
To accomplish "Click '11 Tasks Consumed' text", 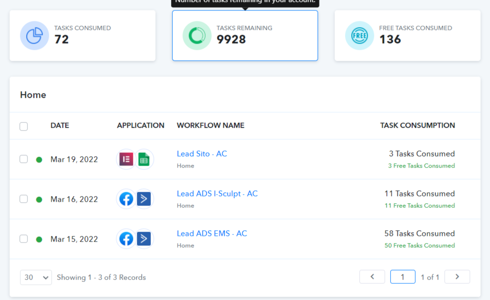I will pos(420,194).
